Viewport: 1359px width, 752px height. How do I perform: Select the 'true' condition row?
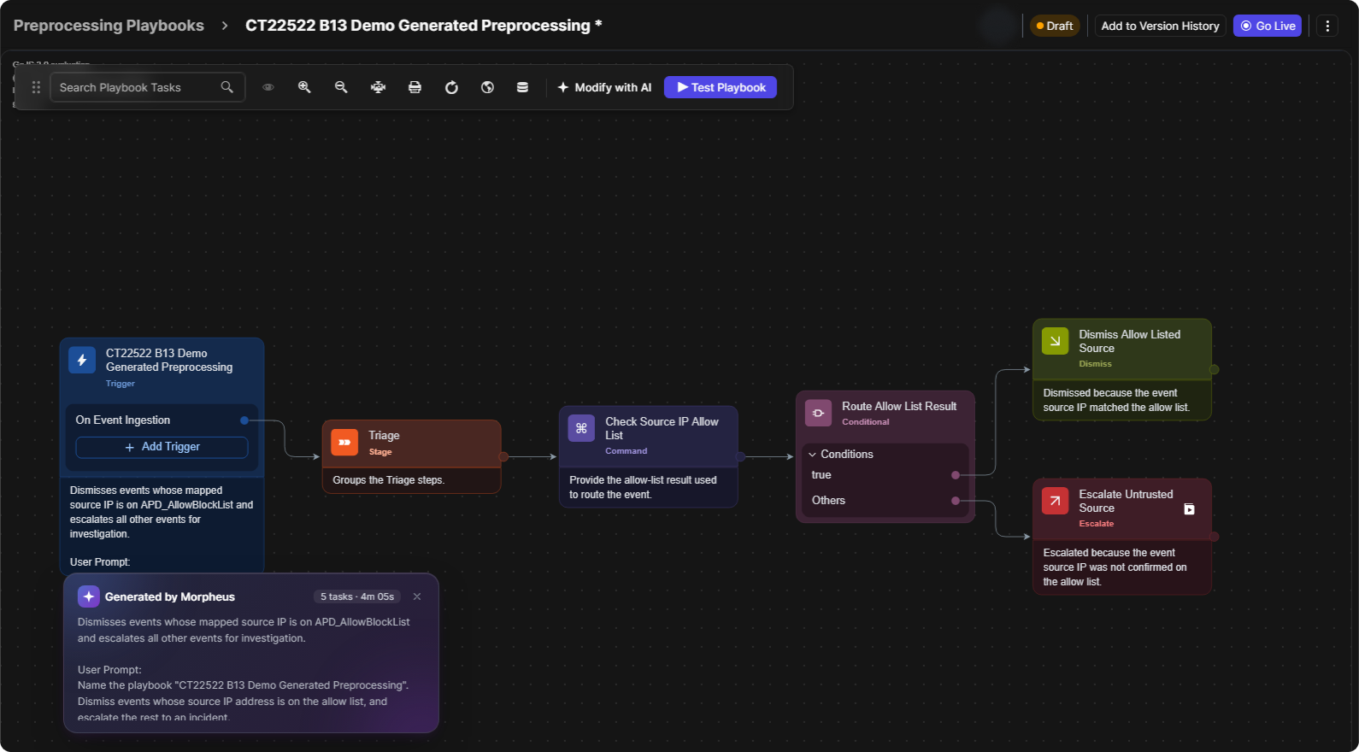click(885, 475)
